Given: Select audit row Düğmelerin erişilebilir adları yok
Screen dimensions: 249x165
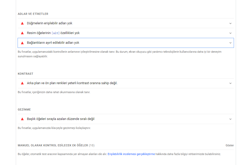Looking at the screenshot, I should 126,23.
